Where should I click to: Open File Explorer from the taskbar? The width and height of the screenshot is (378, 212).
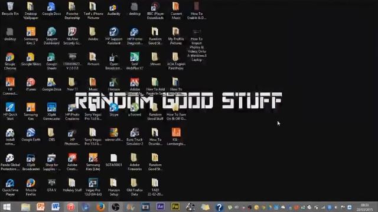pos(25,207)
